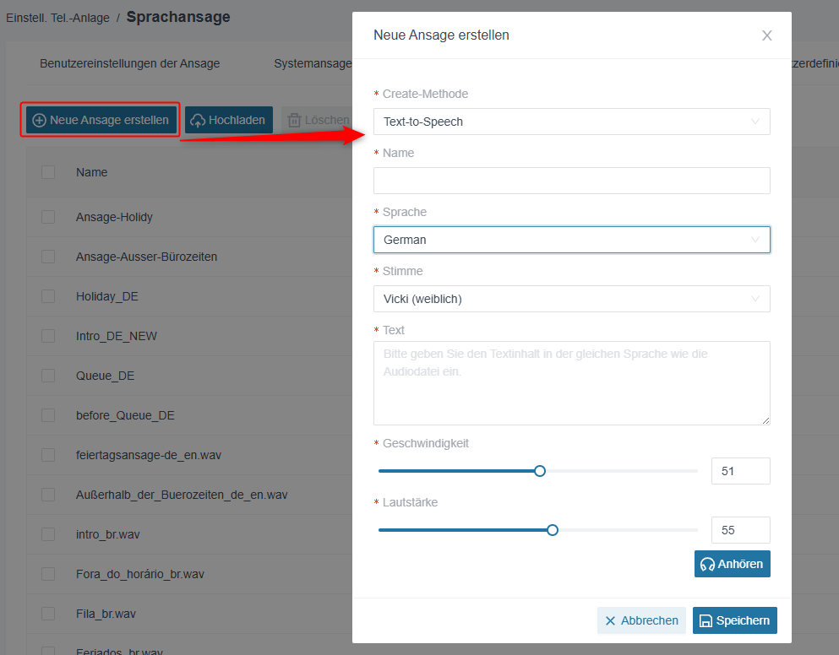Click the chevron arrow in the Create-Methode field
This screenshot has width=839, height=655.
755,122
